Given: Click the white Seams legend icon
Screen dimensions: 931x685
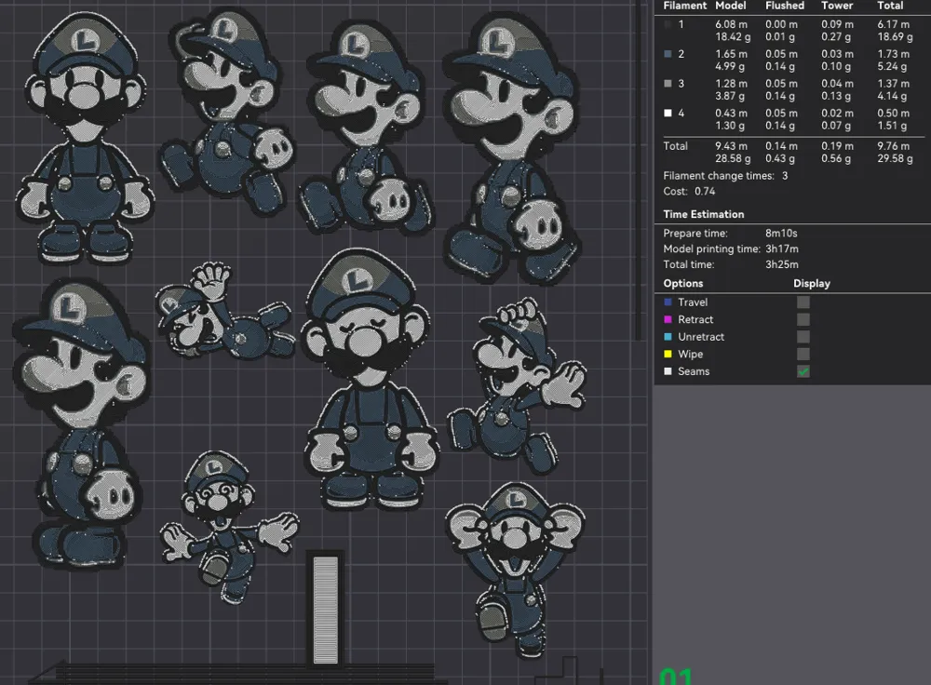Looking at the screenshot, I should (x=668, y=371).
